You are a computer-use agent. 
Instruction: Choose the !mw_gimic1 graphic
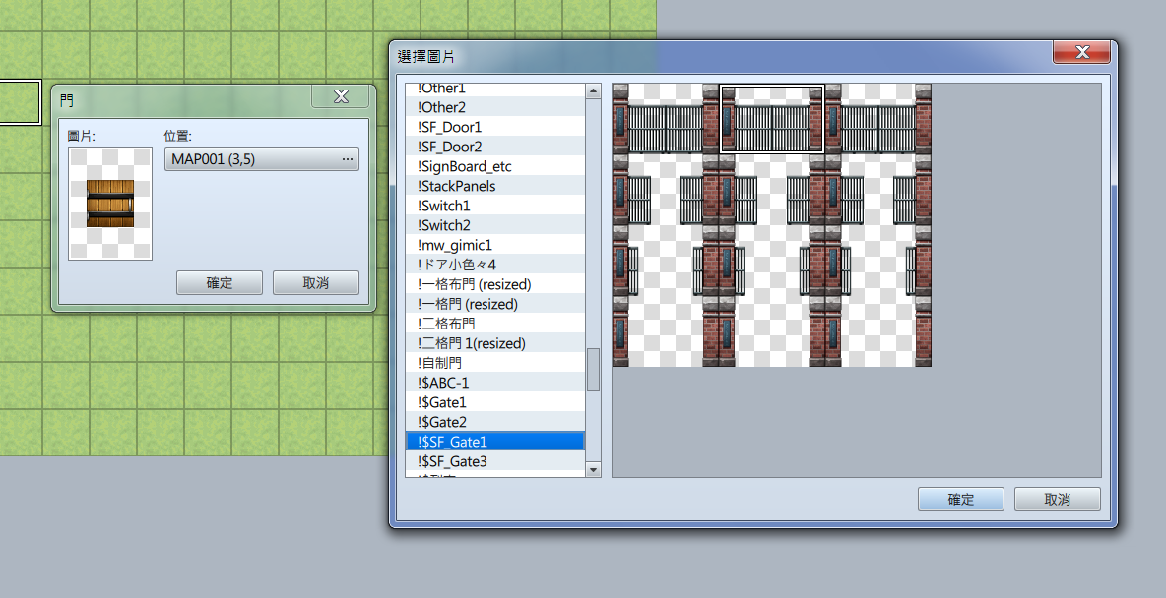(x=495, y=245)
